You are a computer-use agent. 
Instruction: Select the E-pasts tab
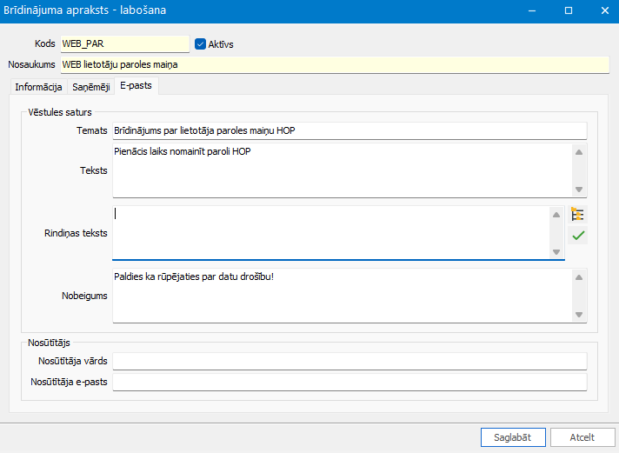136,86
